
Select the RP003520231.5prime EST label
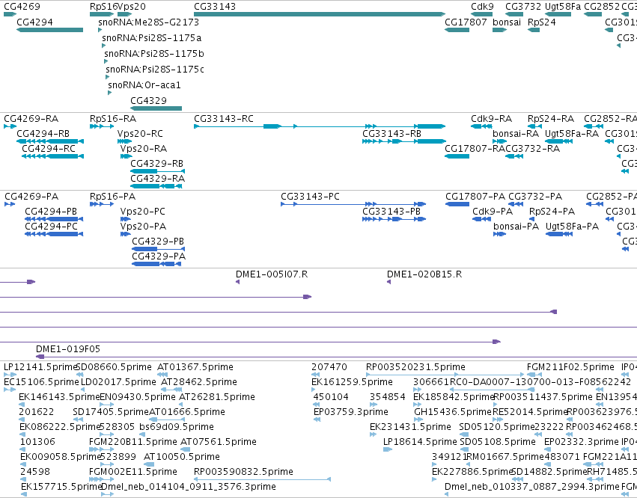[415, 367]
